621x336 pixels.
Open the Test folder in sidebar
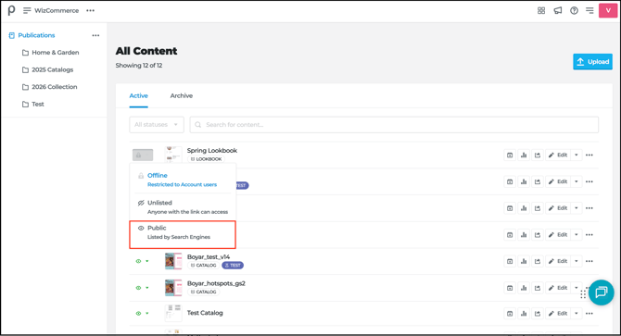coord(33,105)
